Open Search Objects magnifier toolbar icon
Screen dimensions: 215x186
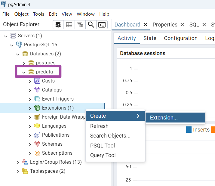click(x=91, y=25)
